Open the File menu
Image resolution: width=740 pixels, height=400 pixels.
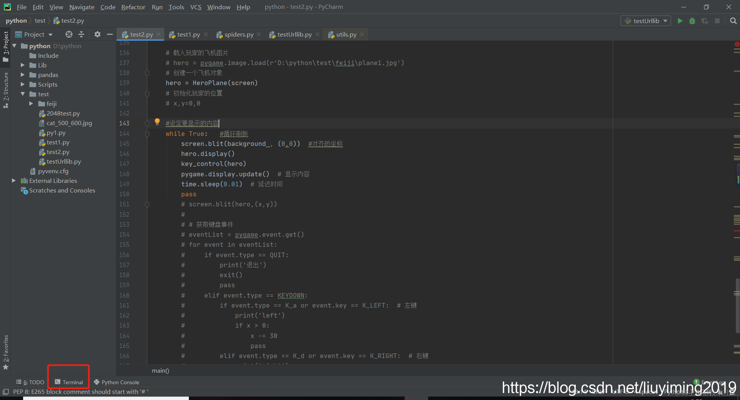(x=22, y=7)
